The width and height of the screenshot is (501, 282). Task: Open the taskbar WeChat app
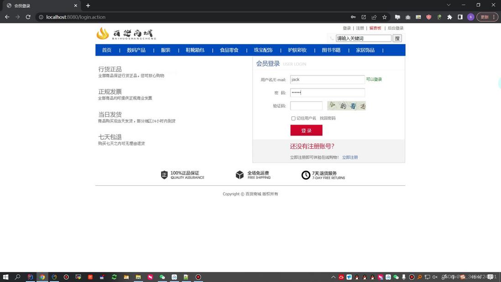point(162,277)
